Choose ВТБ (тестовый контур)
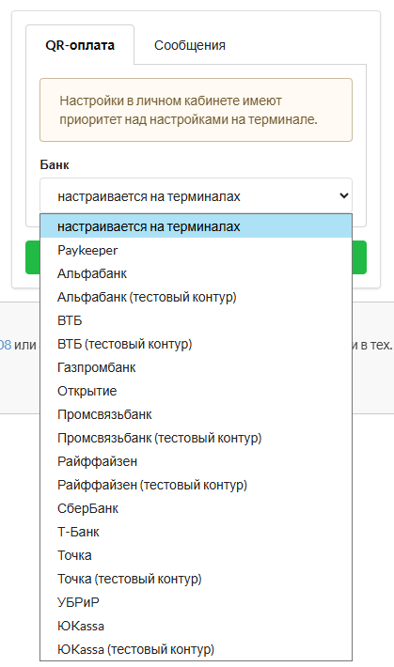Image resolution: width=394 pixels, height=667 pixels. [196, 344]
